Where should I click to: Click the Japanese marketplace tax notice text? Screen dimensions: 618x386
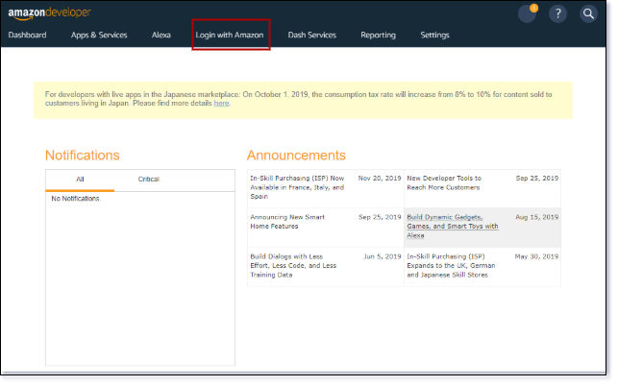[298, 99]
